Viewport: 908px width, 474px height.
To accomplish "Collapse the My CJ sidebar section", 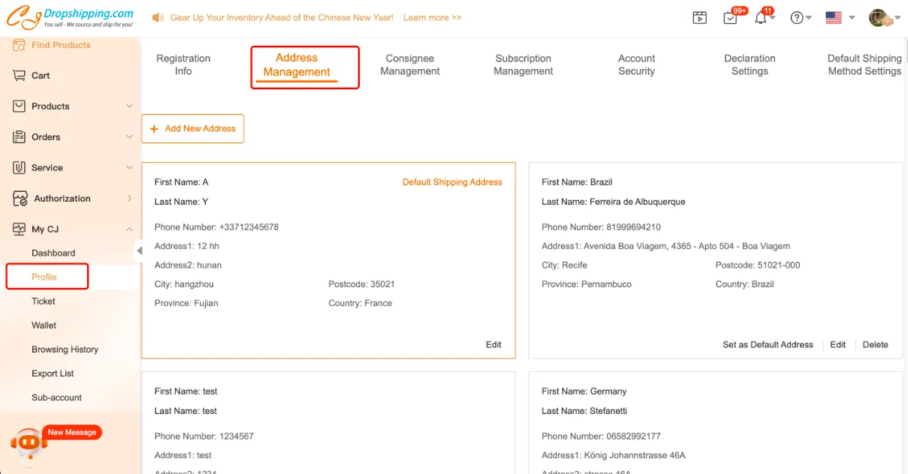I will pyautogui.click(x=129, y=229).
